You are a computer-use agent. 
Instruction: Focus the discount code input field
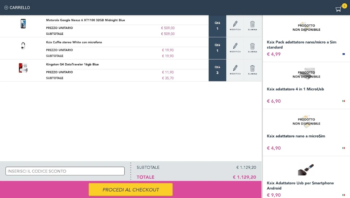pos(65,171)
